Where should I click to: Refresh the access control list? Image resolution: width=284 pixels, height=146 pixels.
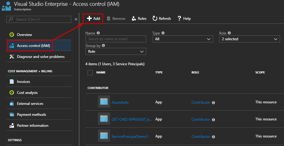pos(161,19)
